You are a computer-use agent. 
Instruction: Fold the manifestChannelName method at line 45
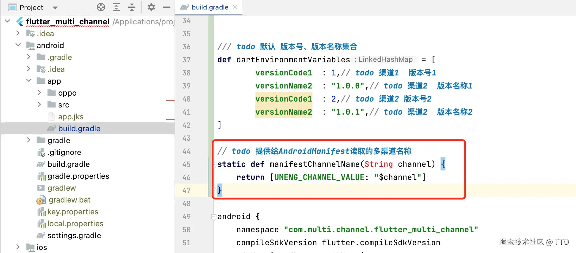214,164
